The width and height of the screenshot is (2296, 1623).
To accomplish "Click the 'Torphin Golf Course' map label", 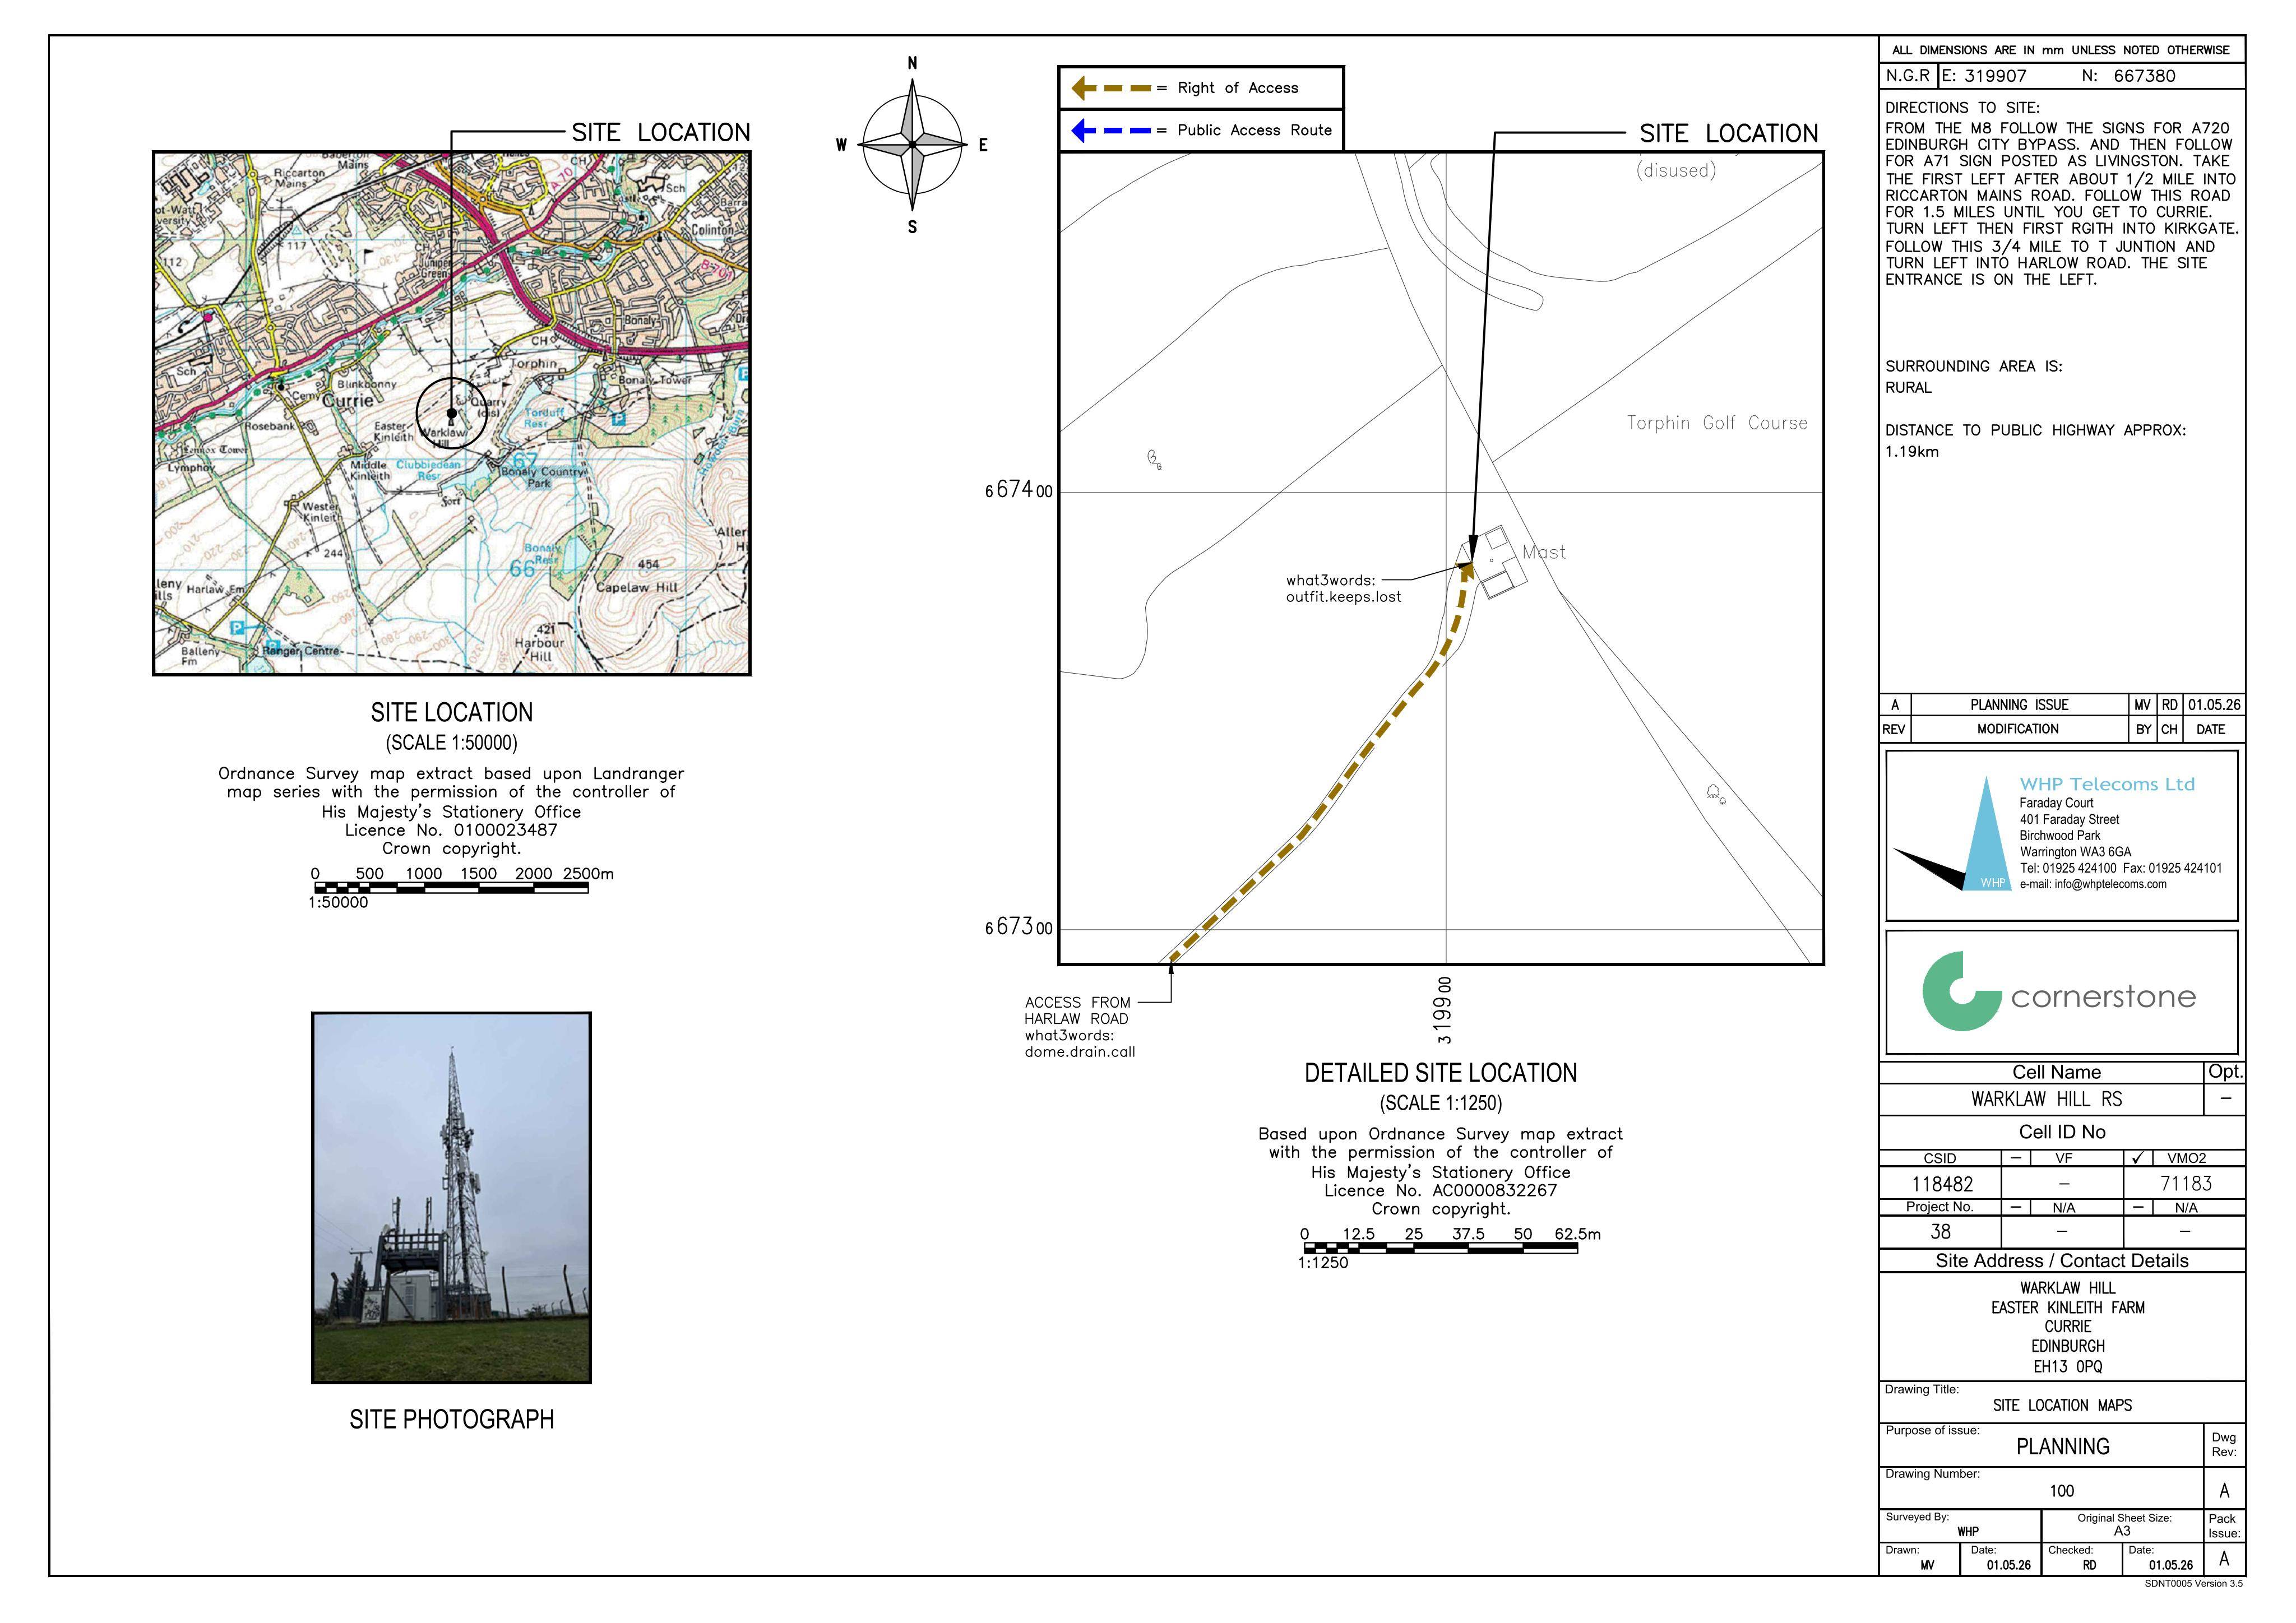I will (1717, 423).
